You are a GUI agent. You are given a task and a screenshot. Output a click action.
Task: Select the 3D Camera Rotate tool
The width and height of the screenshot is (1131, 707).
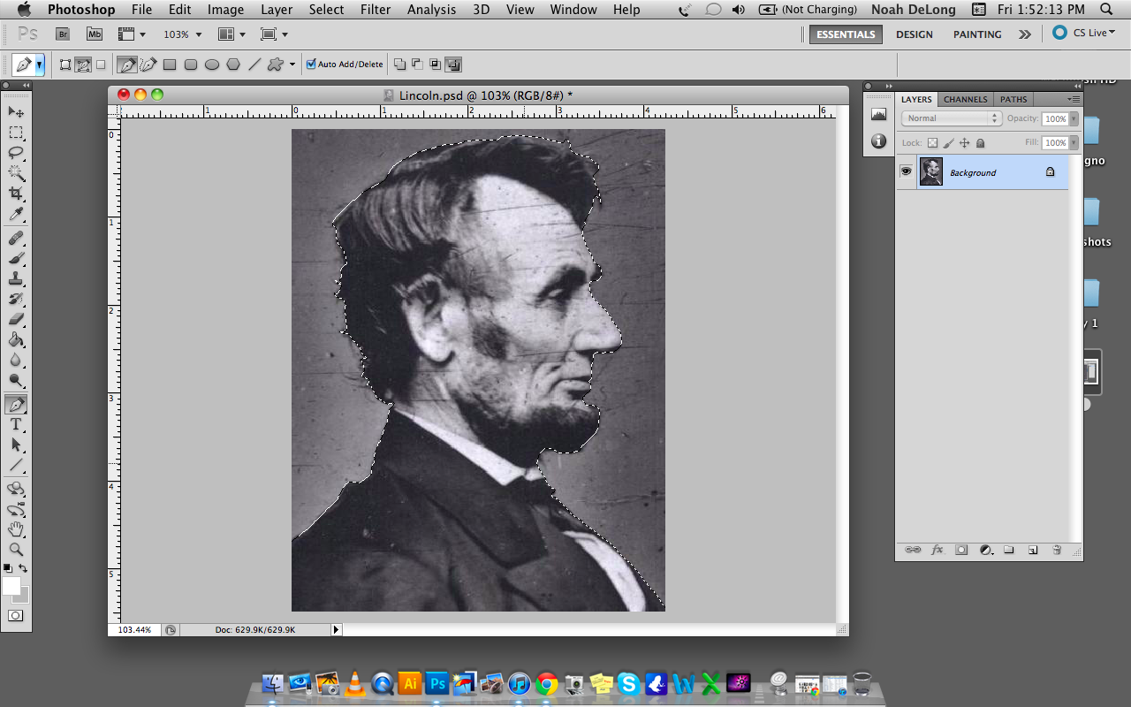[x=16, y=510]
